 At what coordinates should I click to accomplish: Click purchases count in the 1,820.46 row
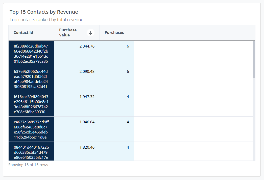(128, 147)
